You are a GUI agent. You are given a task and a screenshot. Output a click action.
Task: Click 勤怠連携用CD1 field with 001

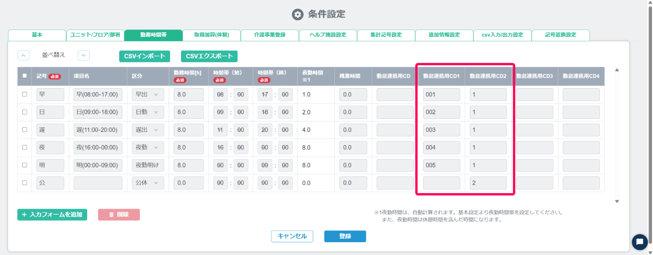(442, 95)
